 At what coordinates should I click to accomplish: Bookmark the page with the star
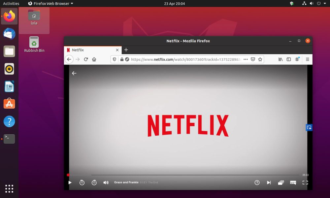pos(260,59)
